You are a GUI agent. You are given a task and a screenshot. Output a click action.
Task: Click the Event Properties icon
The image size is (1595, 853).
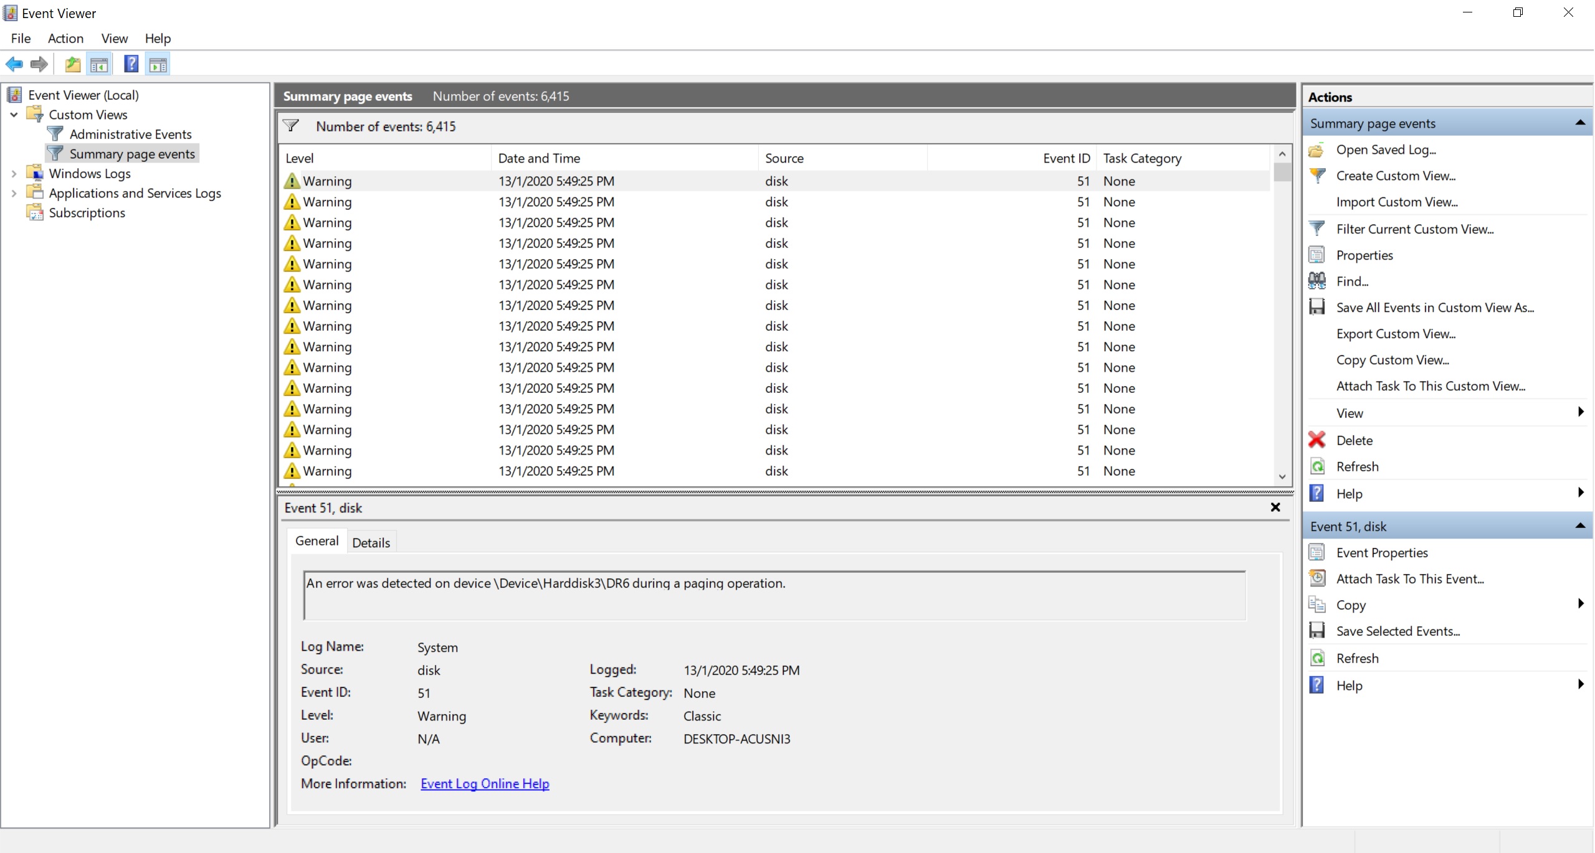coord(1316,552)
